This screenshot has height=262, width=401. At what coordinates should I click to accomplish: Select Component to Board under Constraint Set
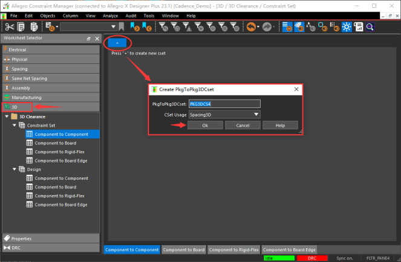56,143
